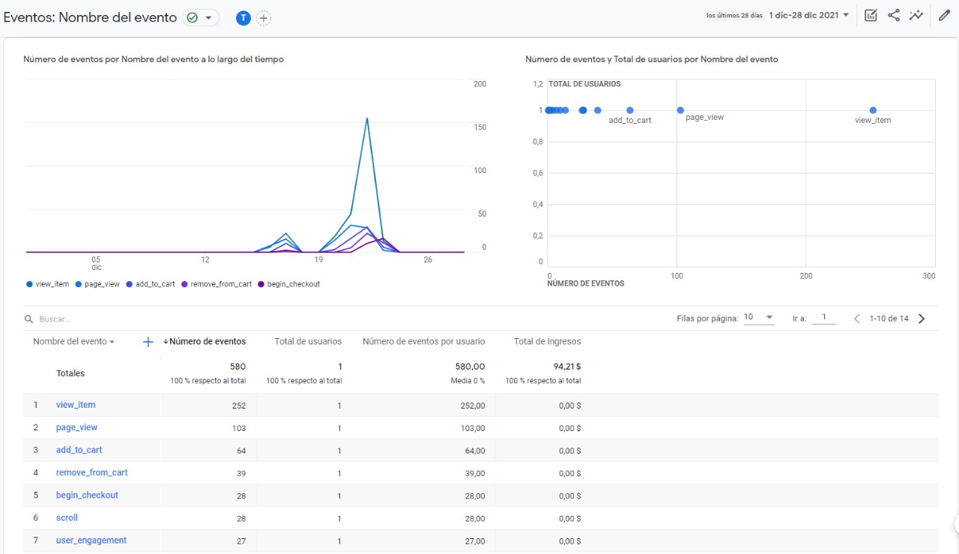The width and height of the screenshot is (959, 554).
Task: Click the Eventos: Nombre del evento title
Action: pyautogui.click(x=91, y=17)
